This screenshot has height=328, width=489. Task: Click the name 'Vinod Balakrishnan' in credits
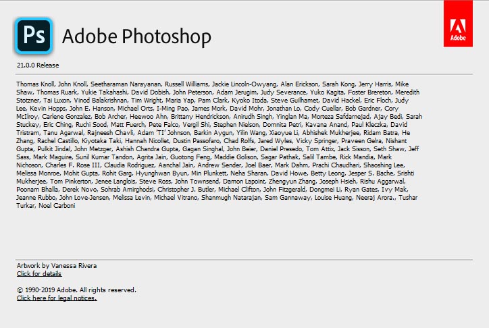coord(100,101)
